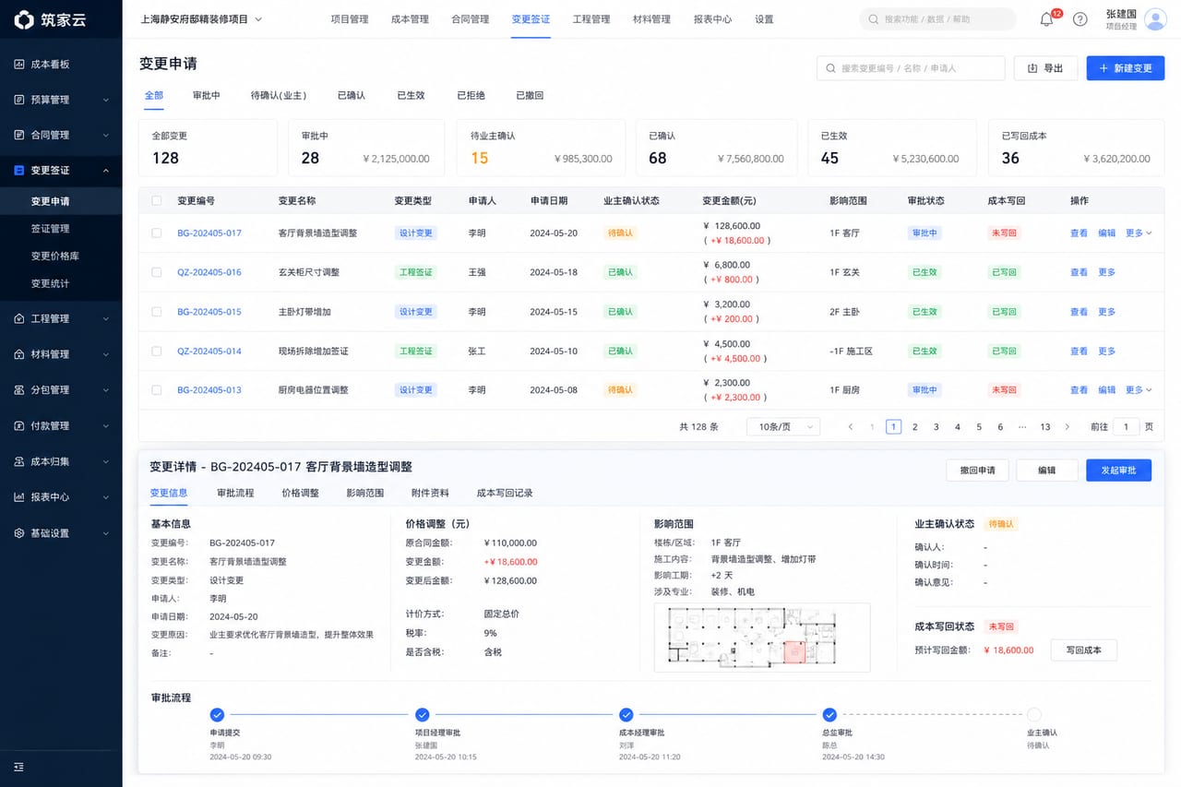Click the 发起审批 button
This screenshot has height=787, width=1181.
(1118, 471)
